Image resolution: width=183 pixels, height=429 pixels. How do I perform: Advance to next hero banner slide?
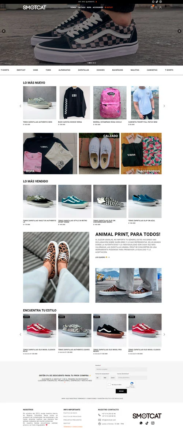pyautogui.click(x=179, y=31)
